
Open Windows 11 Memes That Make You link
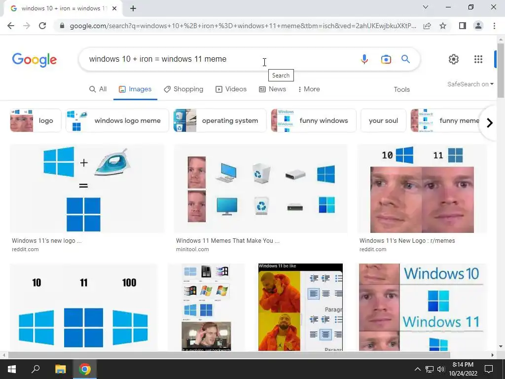click(228, 241)
